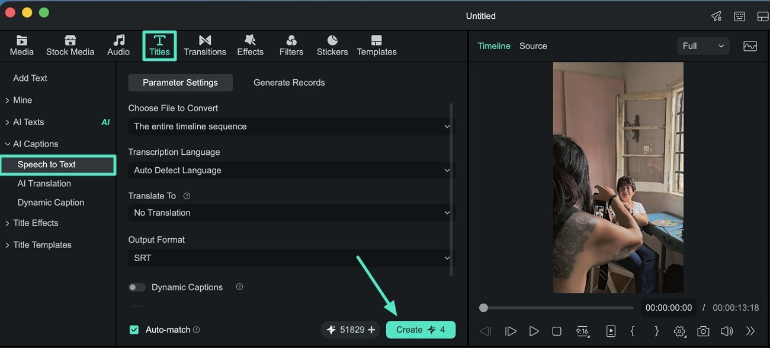
Task: Select the Parameter Settings tab
Action: pyautogui.click(x=180, y=83)
